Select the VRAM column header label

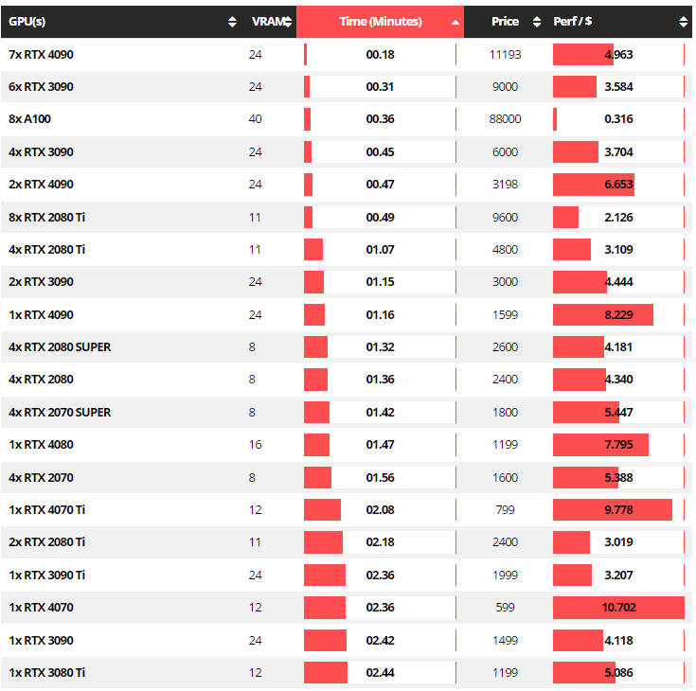coord(265,22)
